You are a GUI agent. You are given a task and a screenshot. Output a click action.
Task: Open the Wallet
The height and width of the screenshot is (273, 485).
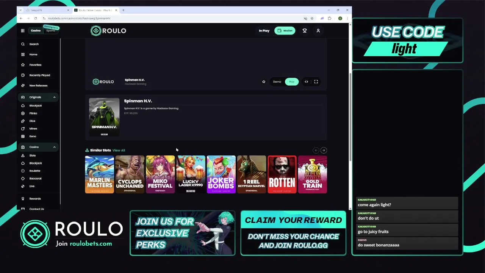(285, 31)
